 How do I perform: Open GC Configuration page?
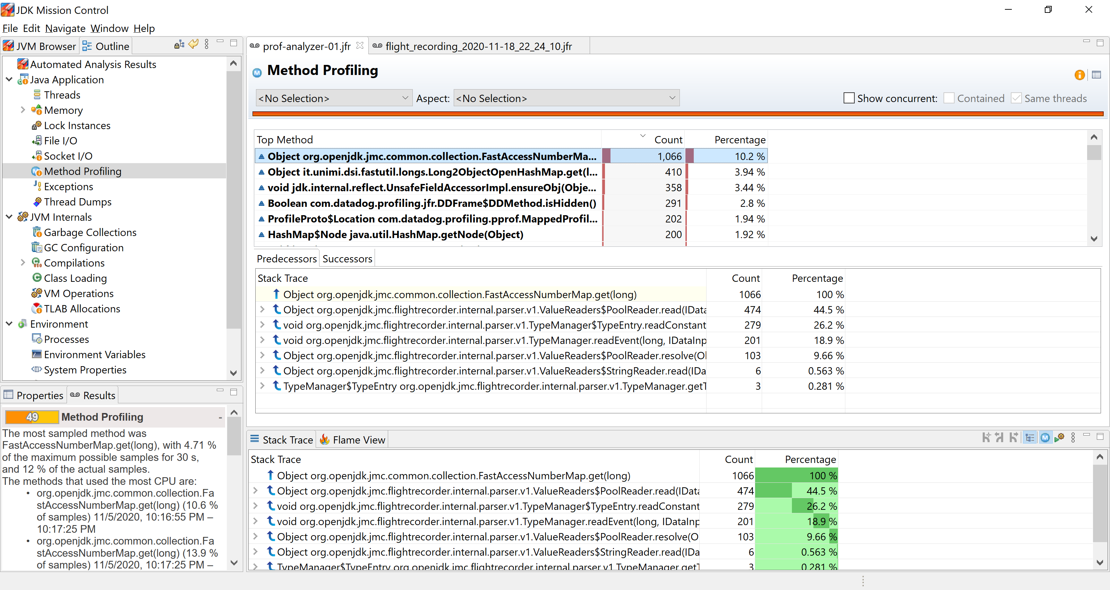click(84, 247)
